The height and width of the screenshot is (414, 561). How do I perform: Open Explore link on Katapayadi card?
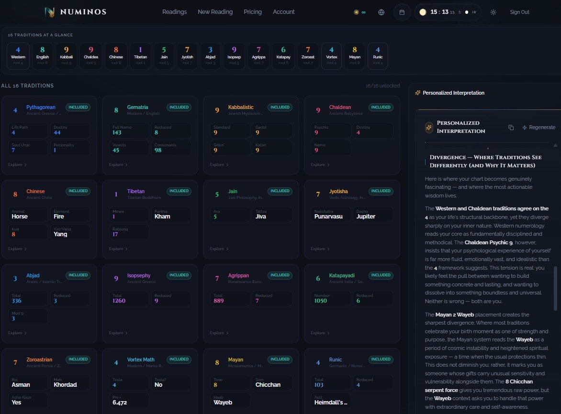point(320,333)
